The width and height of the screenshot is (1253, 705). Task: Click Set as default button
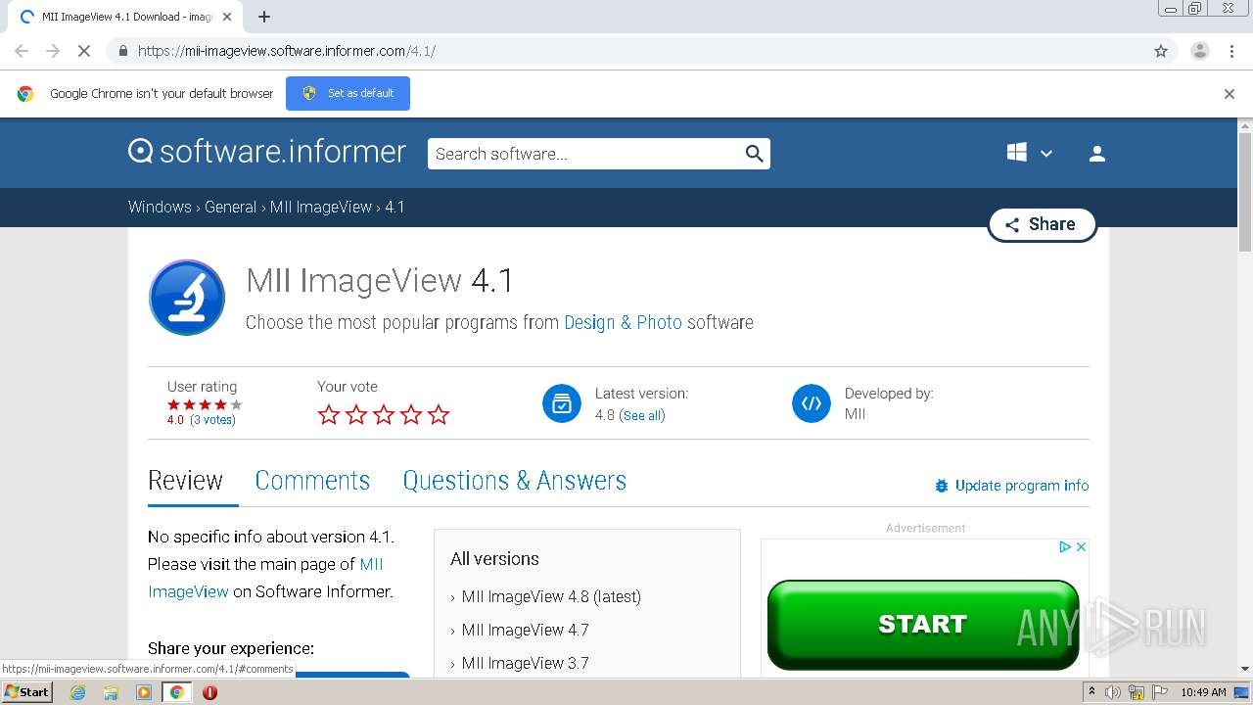coord(348,93)
